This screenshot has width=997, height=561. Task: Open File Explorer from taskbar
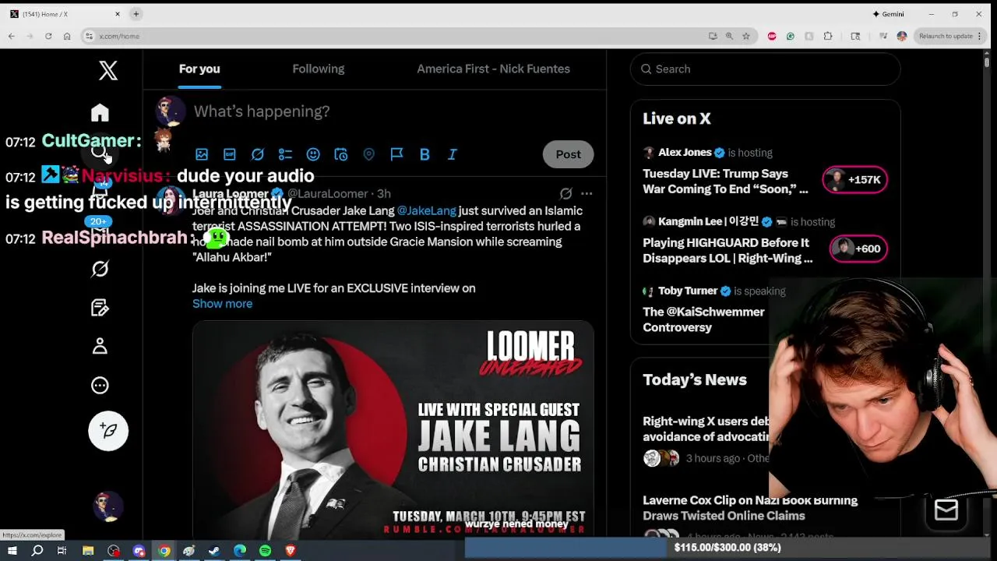coord(88,551)
